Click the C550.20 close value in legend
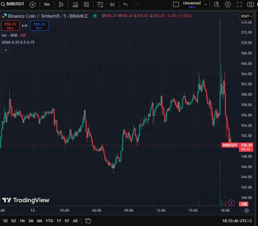The height and width of the screenshot is (226, 258). pyautogui.click(x=157, y=16)
